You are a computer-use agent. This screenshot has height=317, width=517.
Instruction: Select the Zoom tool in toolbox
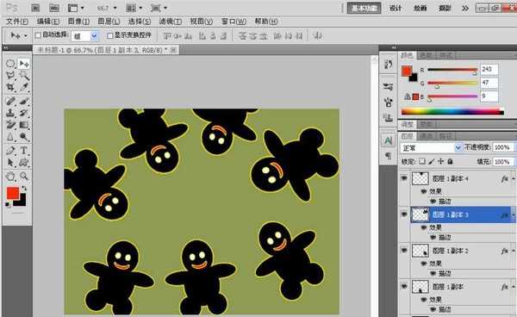[x=24, y=176]
